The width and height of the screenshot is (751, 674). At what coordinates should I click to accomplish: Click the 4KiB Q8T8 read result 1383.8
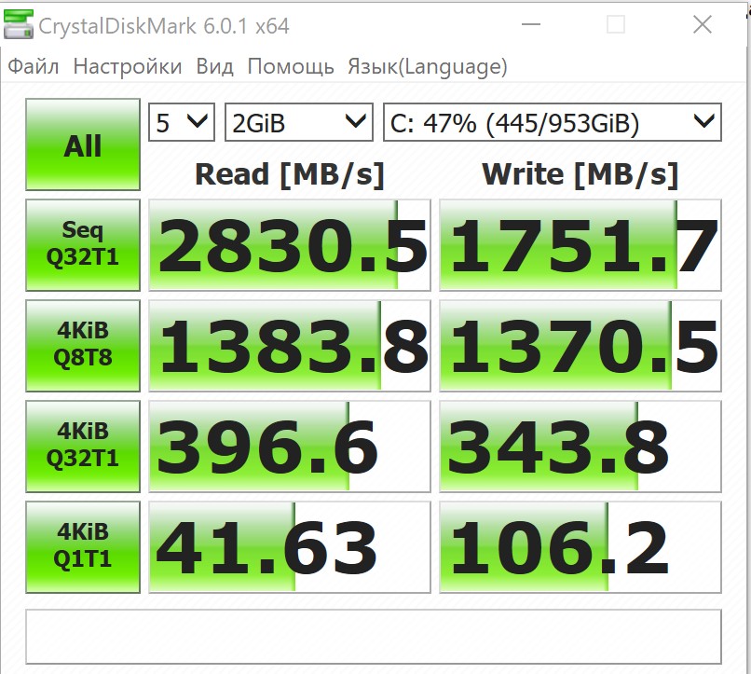tap(290, 345)
